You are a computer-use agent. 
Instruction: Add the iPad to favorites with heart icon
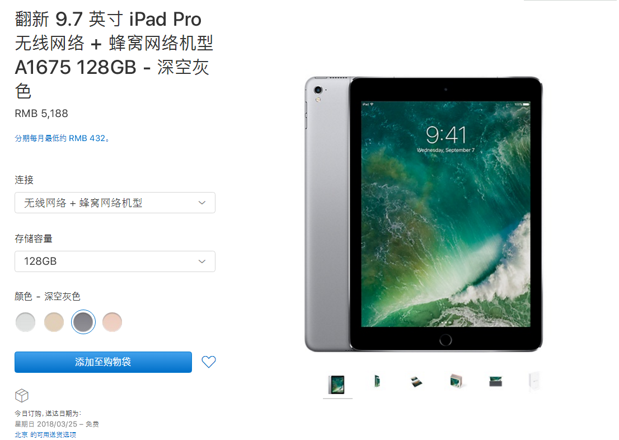pos(208,362)
